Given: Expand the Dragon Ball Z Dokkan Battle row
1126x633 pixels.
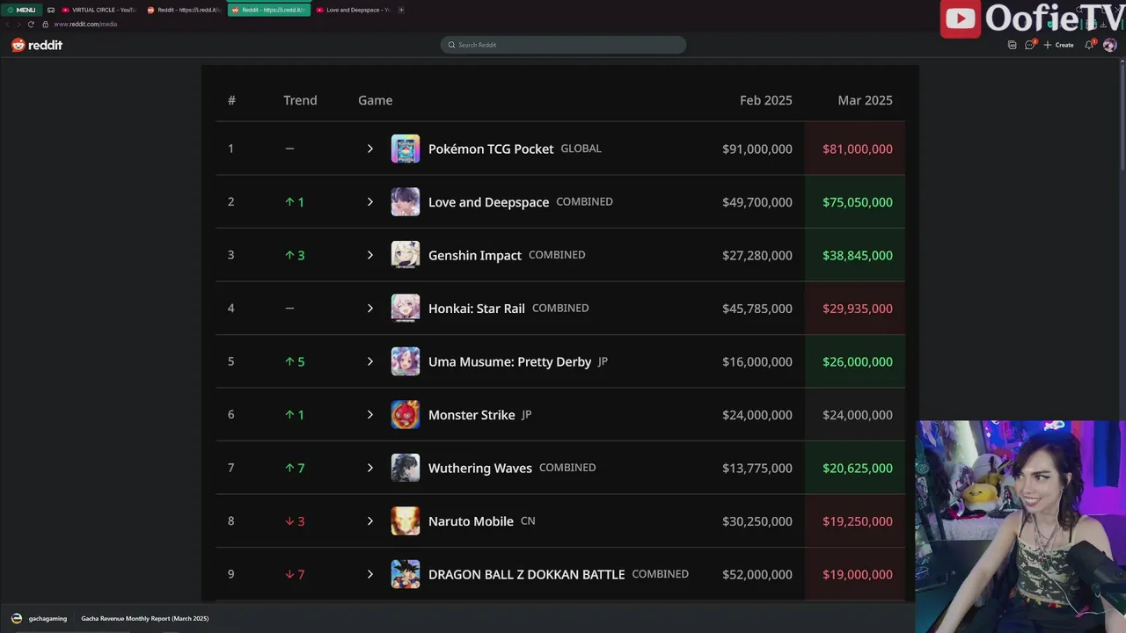Looking at the screenshot, I should click(x=370, y=574).
